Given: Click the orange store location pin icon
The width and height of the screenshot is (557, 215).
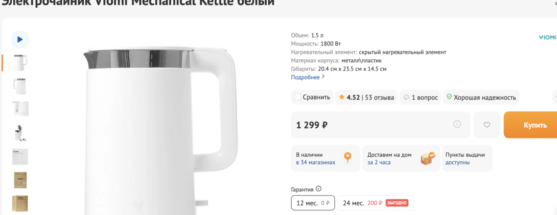Looking at the screenshot, I should pos(348,157).
